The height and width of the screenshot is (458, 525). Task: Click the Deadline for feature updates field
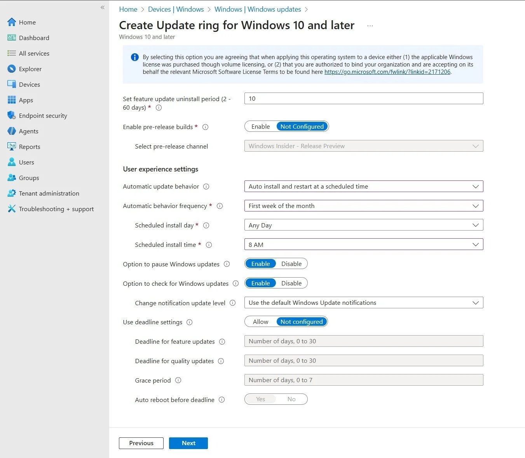tap(364, 341)
